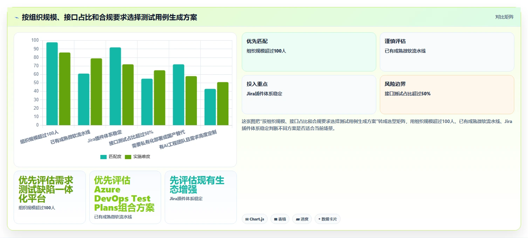This screenshot has width=528, height=238.
Task: Click axis label 接口测试占比超过50%
Action: [131, 138]
